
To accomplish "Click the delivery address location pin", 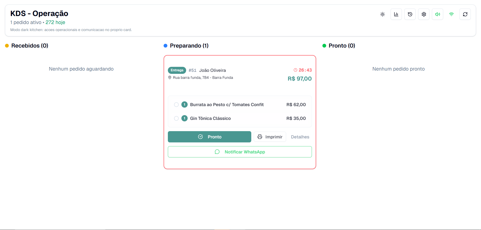I will click(170, 78).
